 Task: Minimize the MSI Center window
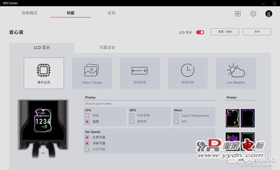tap(263, 3)
